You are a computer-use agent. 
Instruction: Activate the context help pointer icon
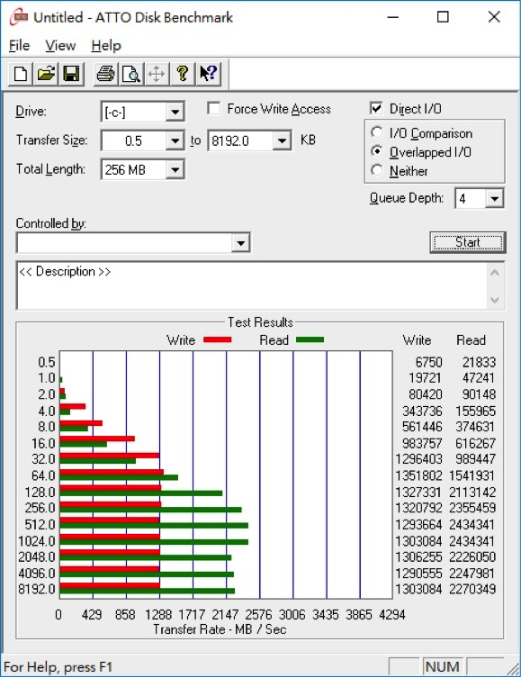[x=208, y=74]
